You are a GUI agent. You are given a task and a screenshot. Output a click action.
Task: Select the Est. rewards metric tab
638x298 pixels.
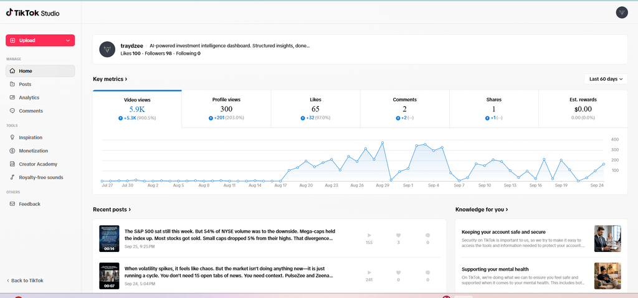pos(583,109)
